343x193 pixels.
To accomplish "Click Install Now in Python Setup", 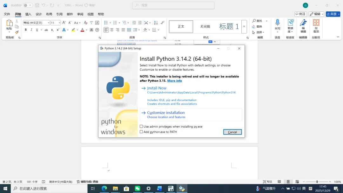I will pyautogui.click(x=157, y=88).
